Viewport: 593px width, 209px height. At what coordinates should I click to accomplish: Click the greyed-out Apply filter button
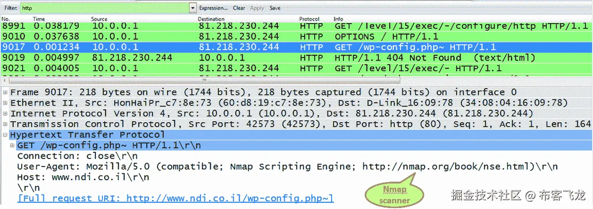click(x=257, y=8)
